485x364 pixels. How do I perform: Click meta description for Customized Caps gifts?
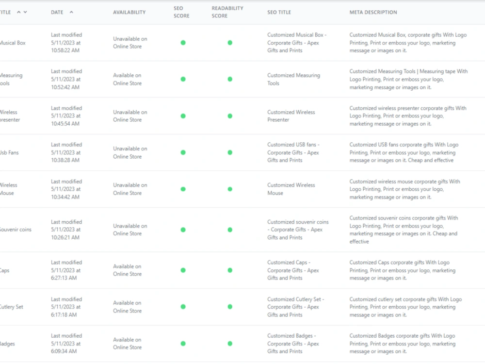click(403, 270)
